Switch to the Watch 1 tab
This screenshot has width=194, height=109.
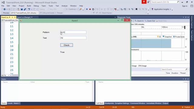(17, 103)
